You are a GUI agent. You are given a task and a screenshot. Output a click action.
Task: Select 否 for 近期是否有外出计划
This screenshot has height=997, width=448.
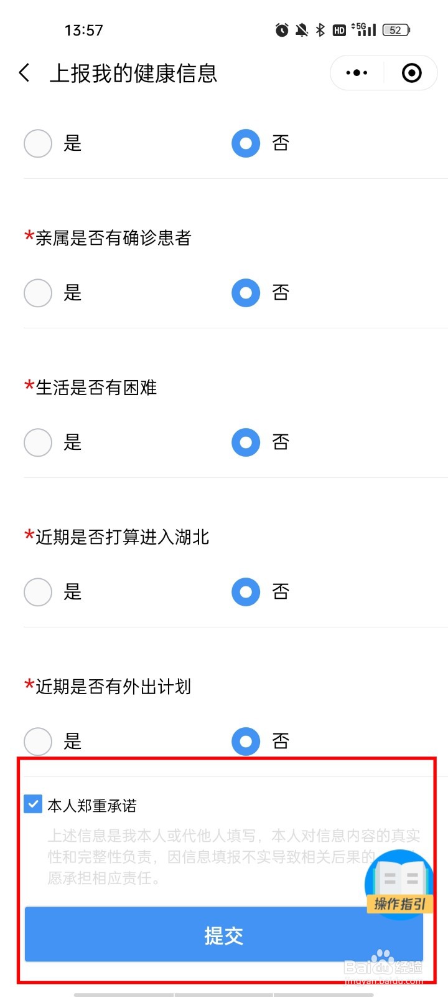246,742
